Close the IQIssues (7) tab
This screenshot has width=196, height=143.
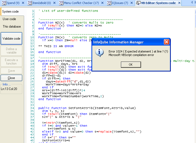click(x=132, y=3)
